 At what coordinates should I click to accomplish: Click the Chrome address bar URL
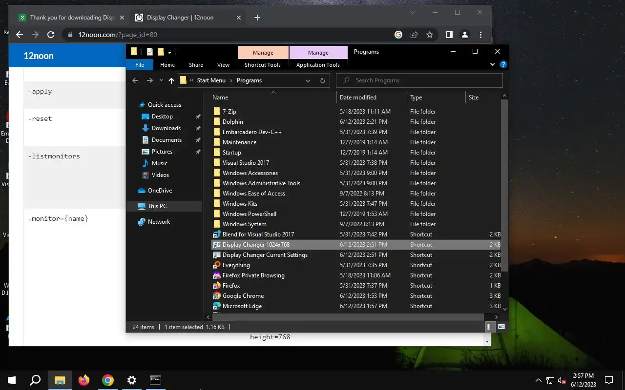pyautogui.click(x=118, y=35)
